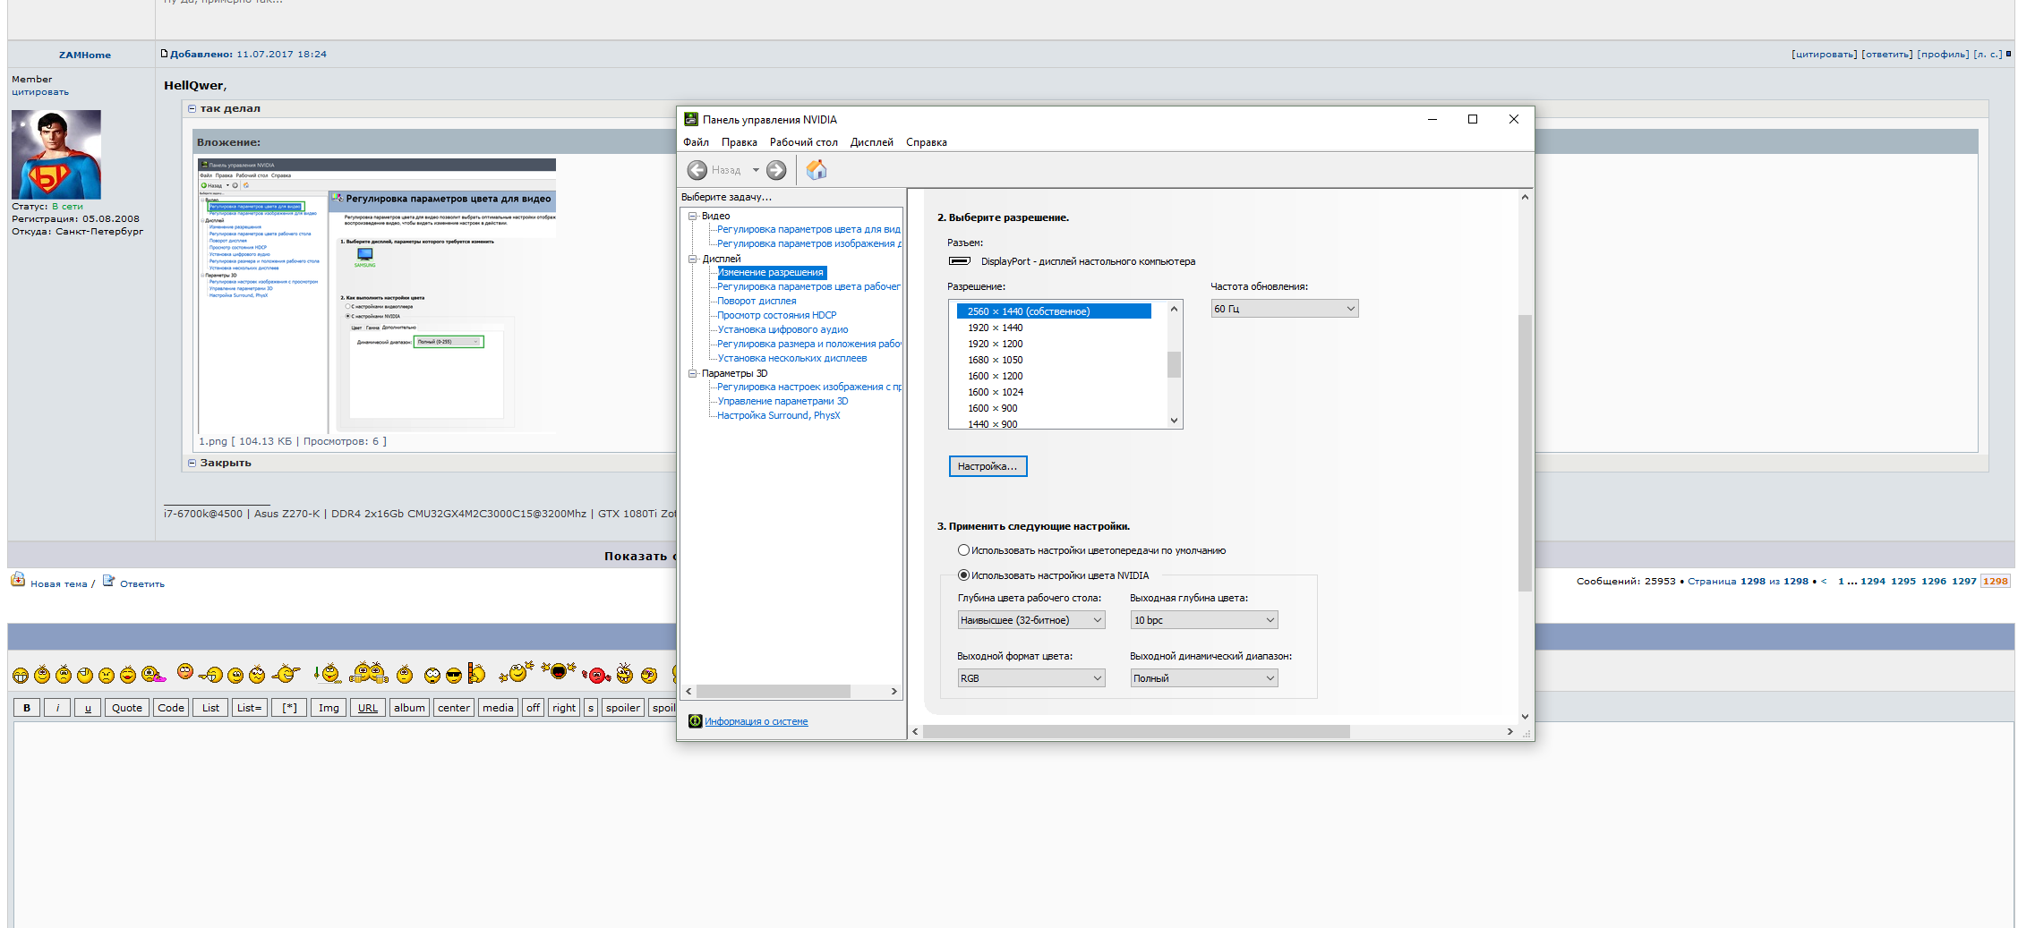The width and height of the screenshot is (2018, 928).
Task: Select the 1920 × 1200 resolution
Action: (x=995, y=344)
